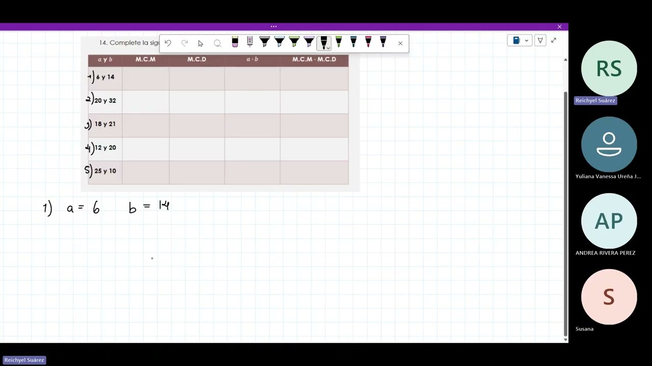Click the scroll up arrow
Screen dimensions: 652x366
point(565,60)
